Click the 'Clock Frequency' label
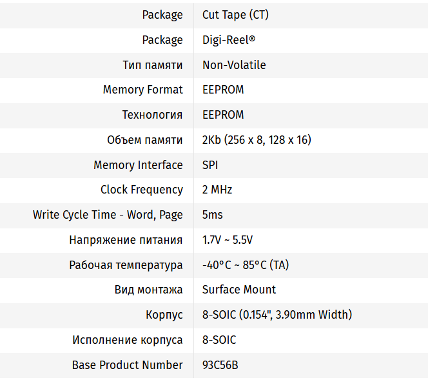Image resolution: width=428 pixels, height=389 pixels. pos(141,190)
